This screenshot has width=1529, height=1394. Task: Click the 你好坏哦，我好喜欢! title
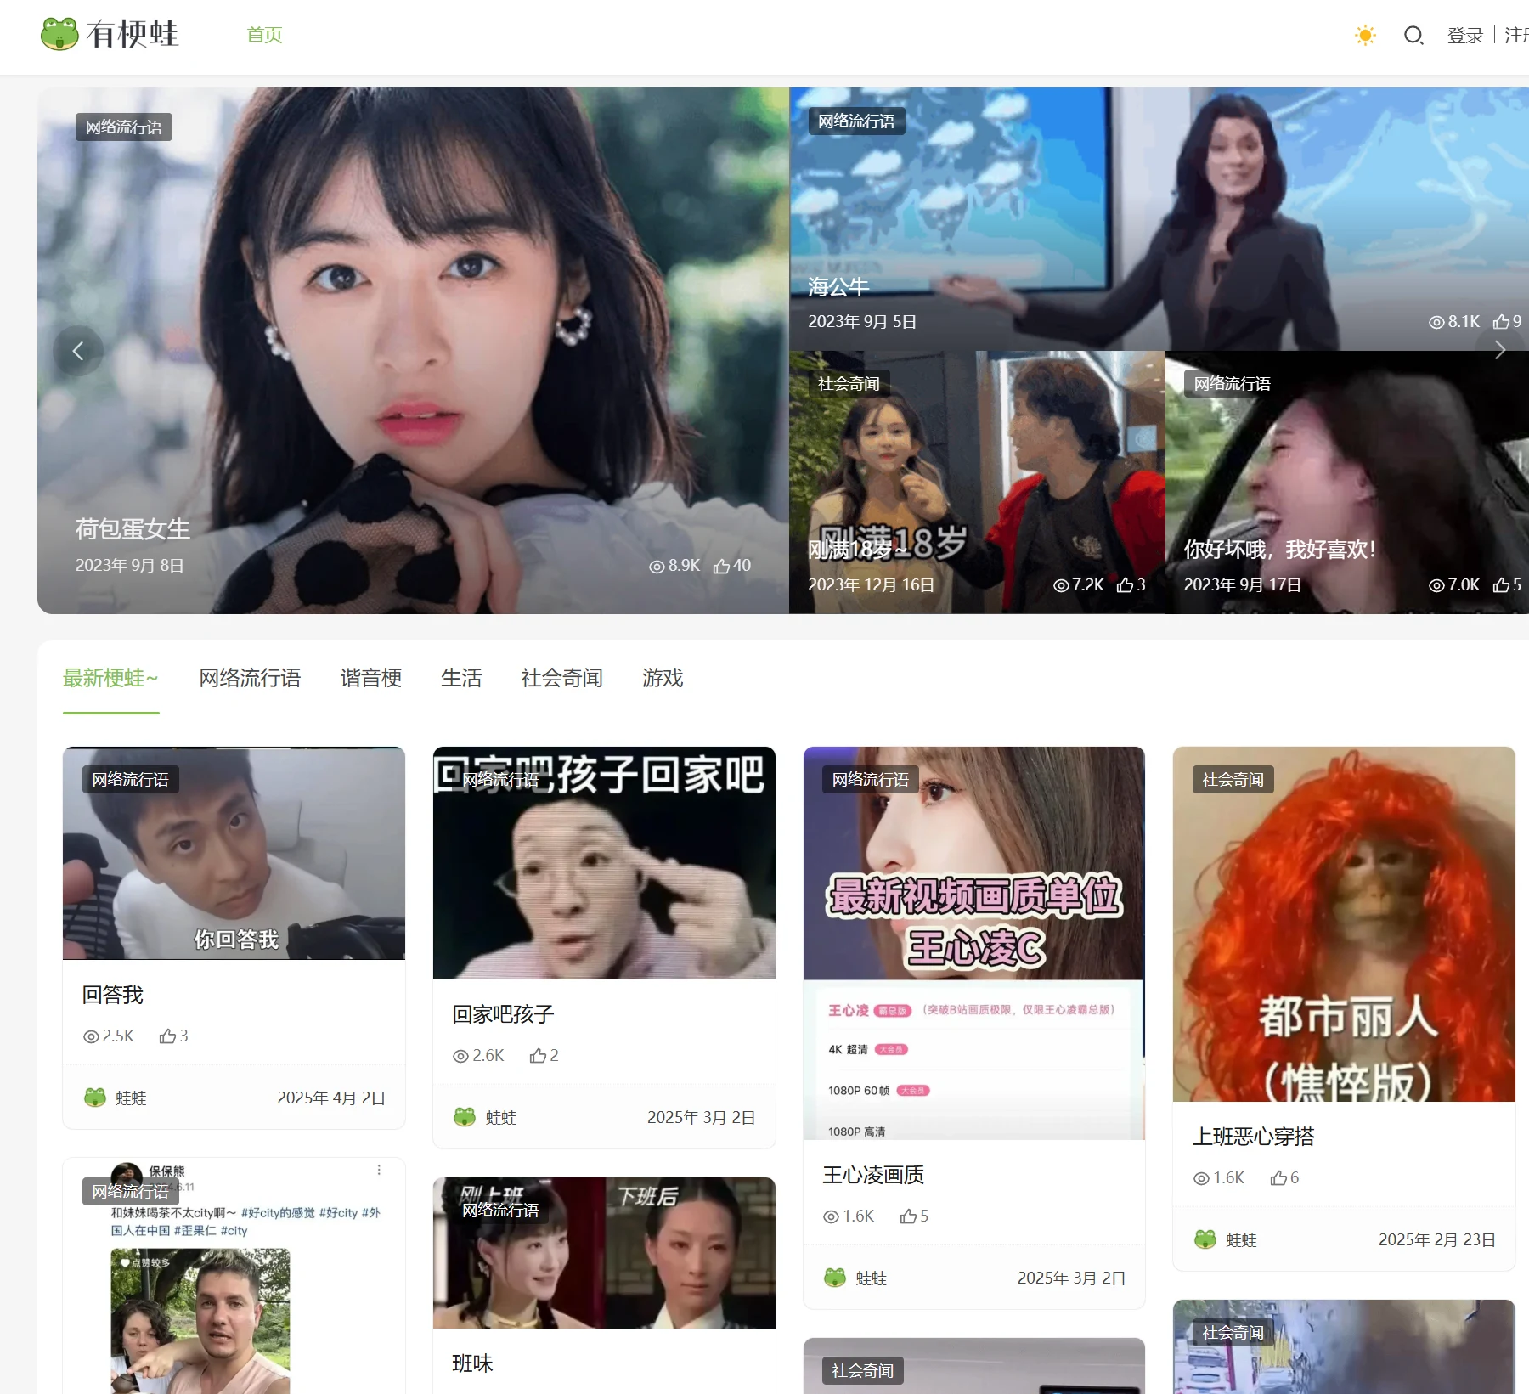coord(1279,550)
